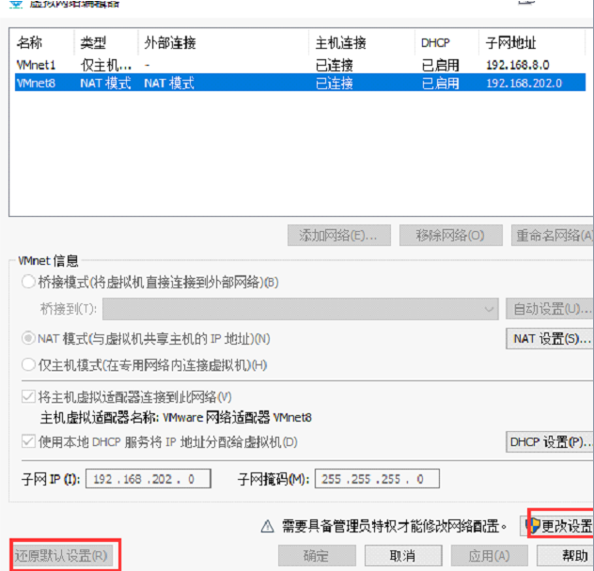Open the 桥接到 dropdown
The image size is (594, 571).
coord(301,309)
